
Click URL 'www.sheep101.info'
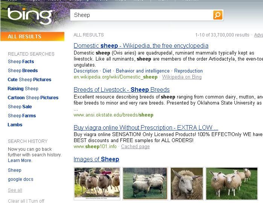coord(95,147)
